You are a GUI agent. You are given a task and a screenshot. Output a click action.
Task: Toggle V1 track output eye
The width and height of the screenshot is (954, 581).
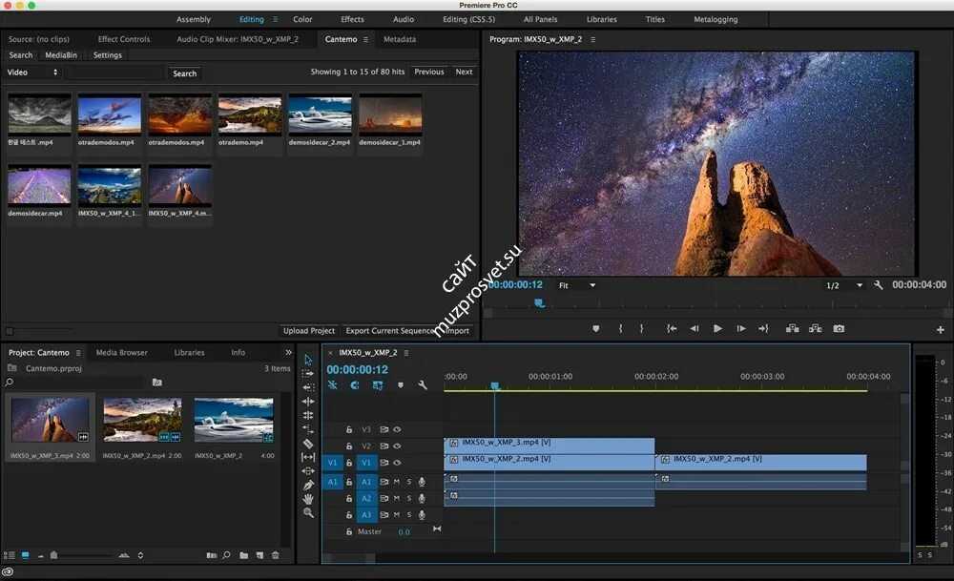[397, 463]
